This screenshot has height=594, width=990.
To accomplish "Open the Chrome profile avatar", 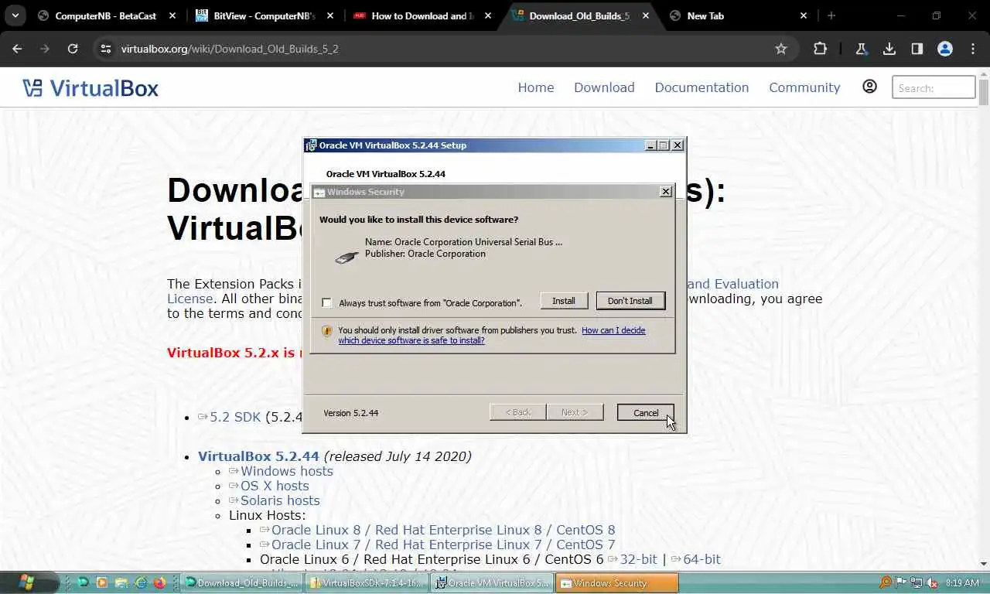I will click(945, 49).
